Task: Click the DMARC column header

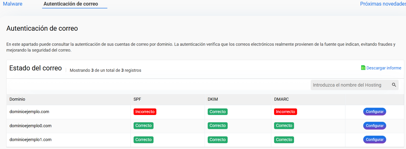Action: 281,99
